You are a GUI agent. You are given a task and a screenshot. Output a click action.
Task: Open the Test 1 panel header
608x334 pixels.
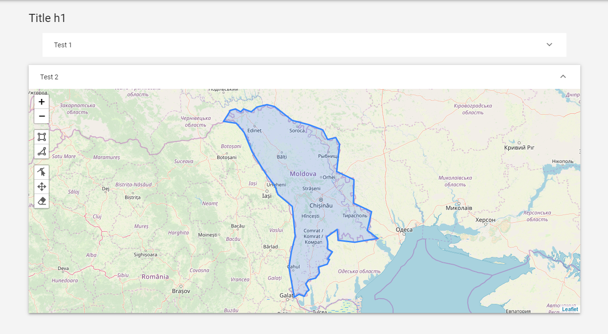point(304,45)
